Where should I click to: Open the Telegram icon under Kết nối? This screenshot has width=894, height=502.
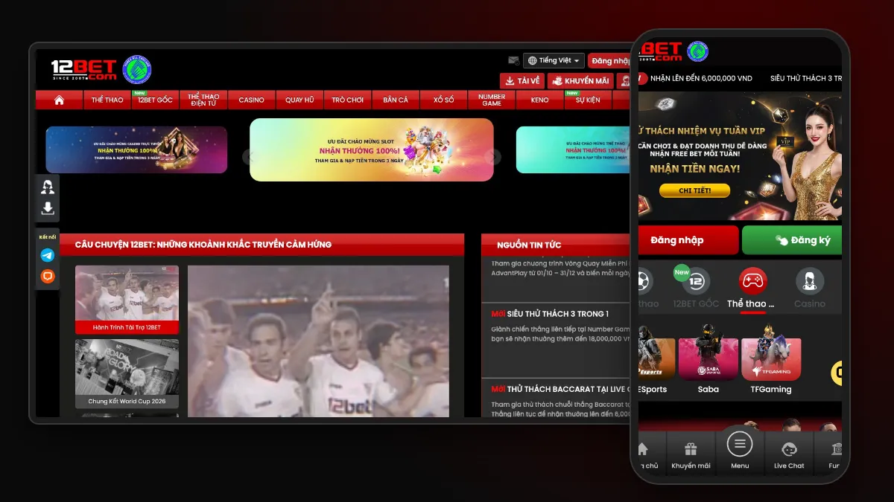pyautogui.click(x=48, y=255)
